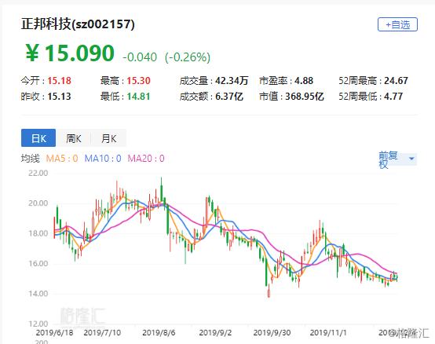This screenshot has height=344, width=435.
Task: Click 成交额 value 6.37亿
Action: coord(229,97)
